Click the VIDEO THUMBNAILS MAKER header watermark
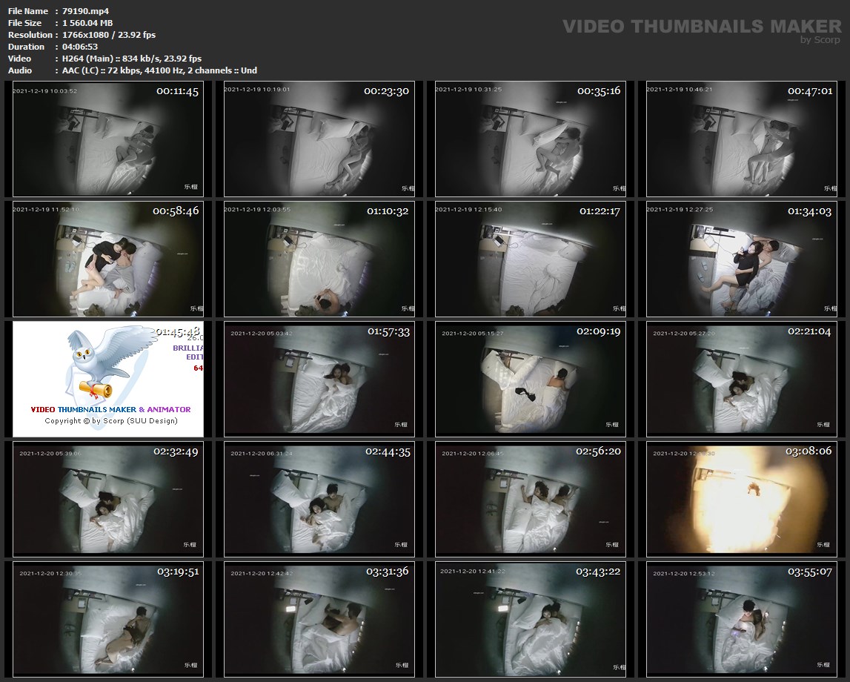Image resolution: width=850 pixels, height=682 pixels. point(701,27)
